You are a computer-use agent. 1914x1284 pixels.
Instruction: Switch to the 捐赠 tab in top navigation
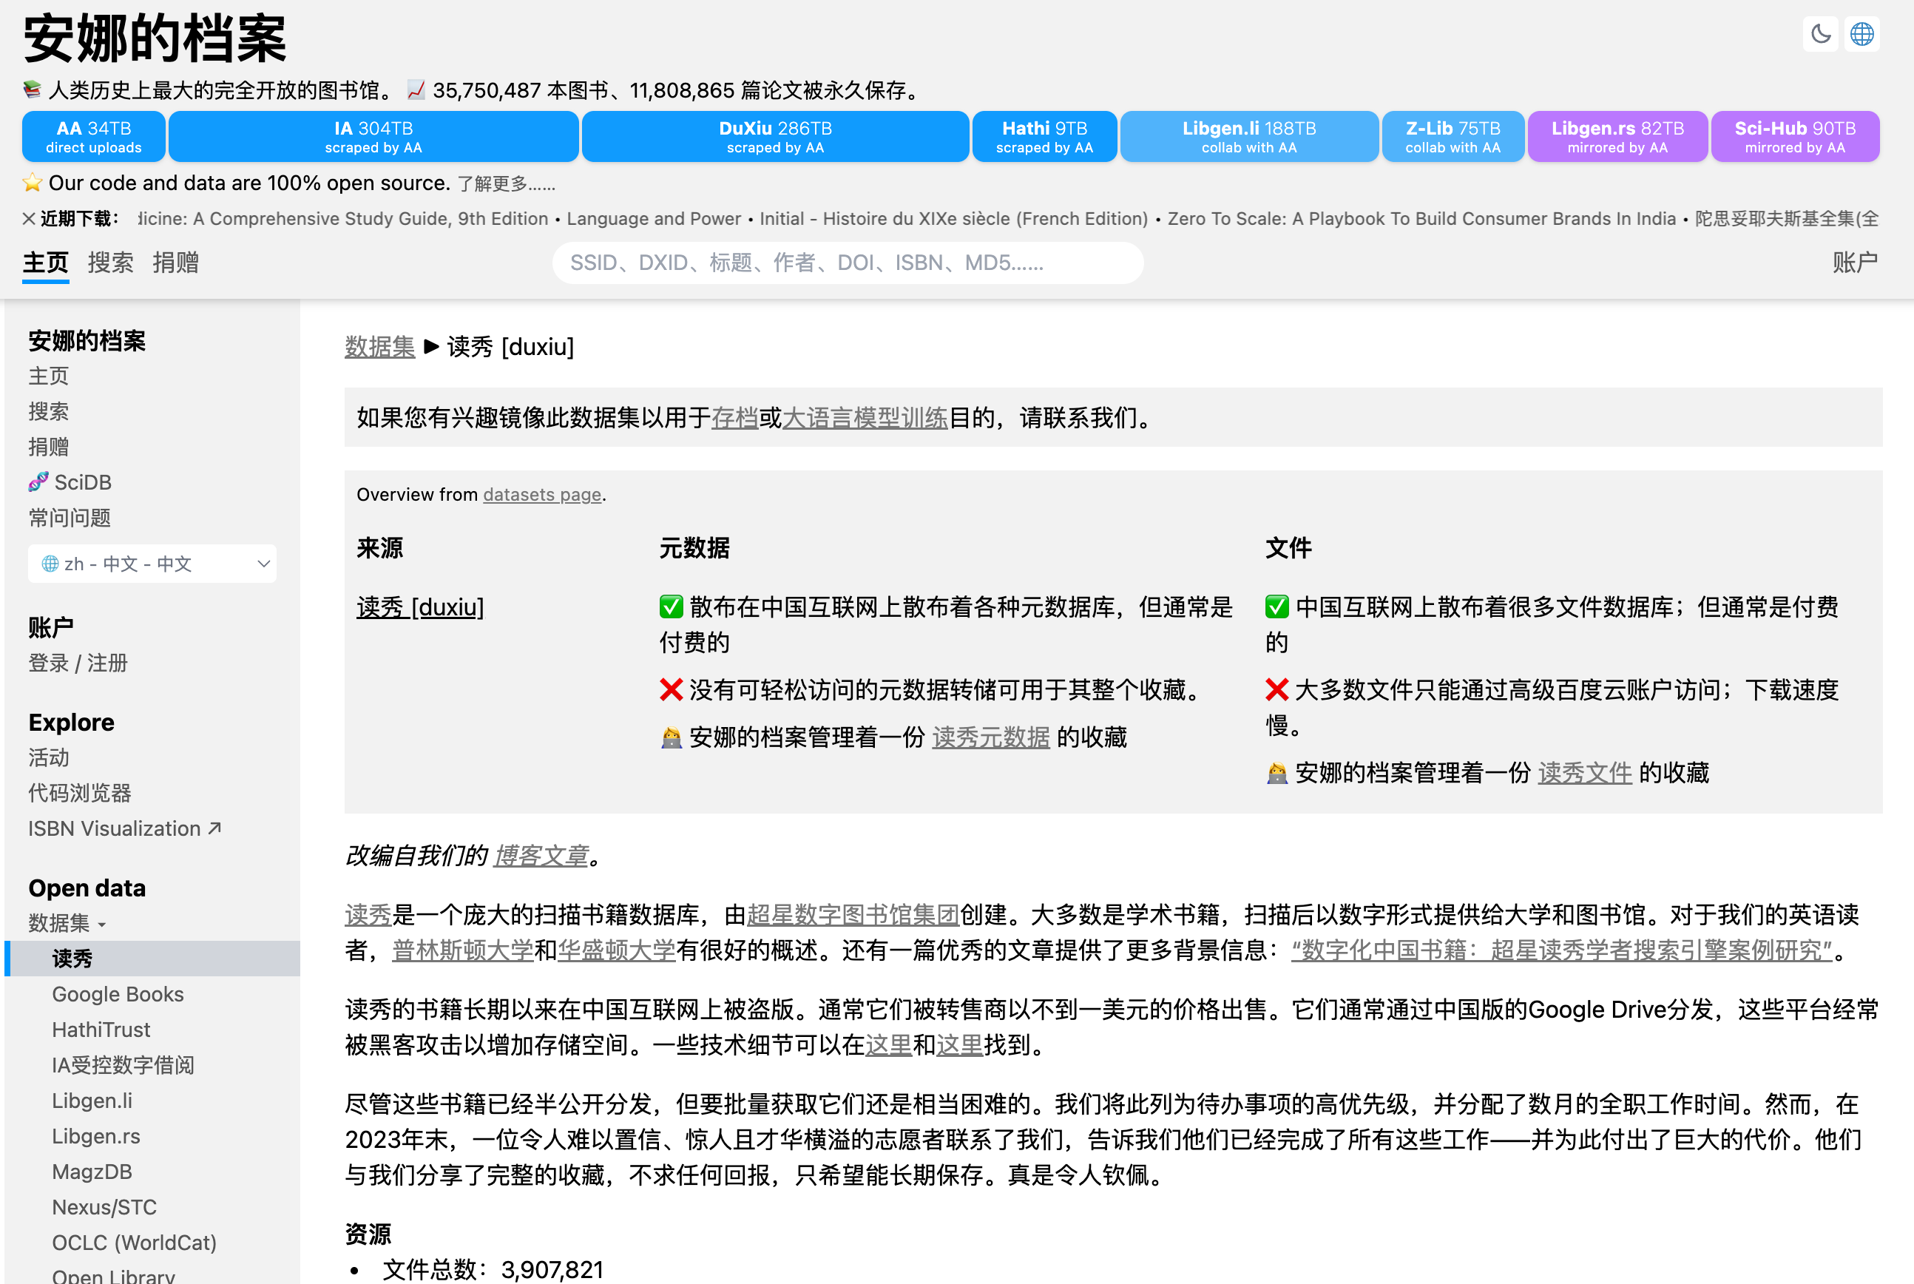(176, 263)
